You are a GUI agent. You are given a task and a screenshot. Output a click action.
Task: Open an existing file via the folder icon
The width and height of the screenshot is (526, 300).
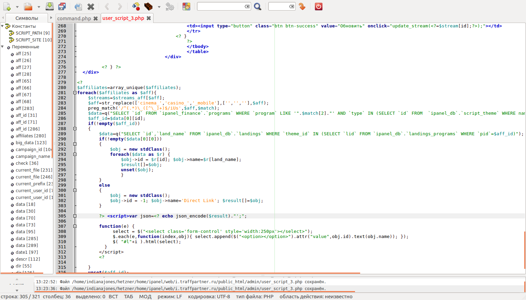[28, 7]
